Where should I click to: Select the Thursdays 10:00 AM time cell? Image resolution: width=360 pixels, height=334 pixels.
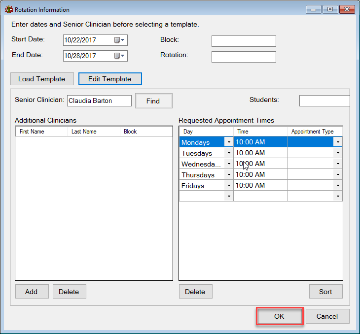tap(260, 174)
